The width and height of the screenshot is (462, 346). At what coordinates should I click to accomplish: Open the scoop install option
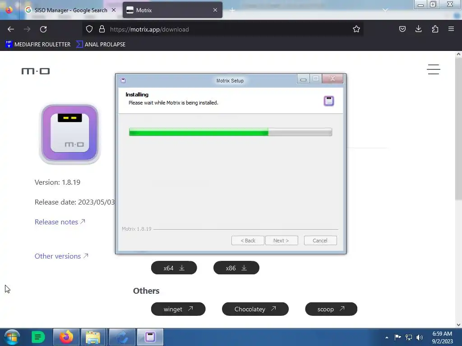tap(331, 309)
